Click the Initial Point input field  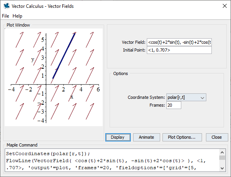pos(179,50)
